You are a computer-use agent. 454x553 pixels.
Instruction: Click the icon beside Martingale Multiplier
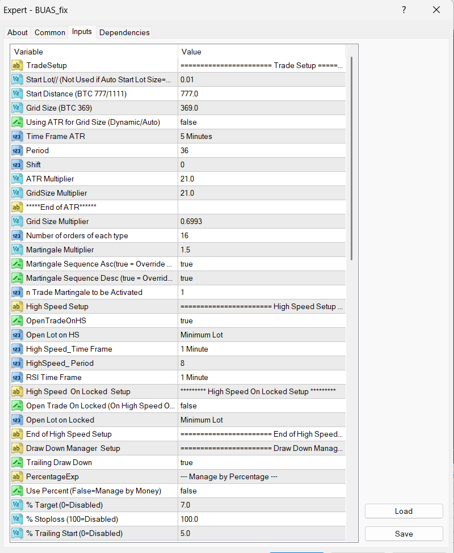17,250
